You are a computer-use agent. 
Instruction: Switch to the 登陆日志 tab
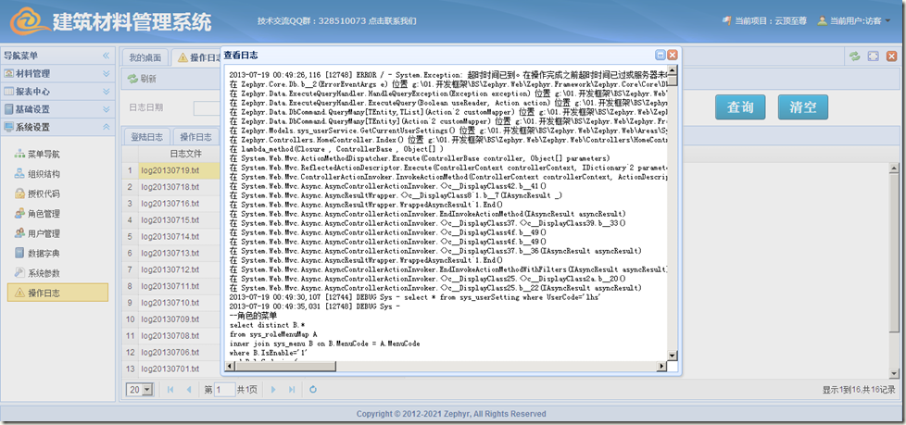145,136
